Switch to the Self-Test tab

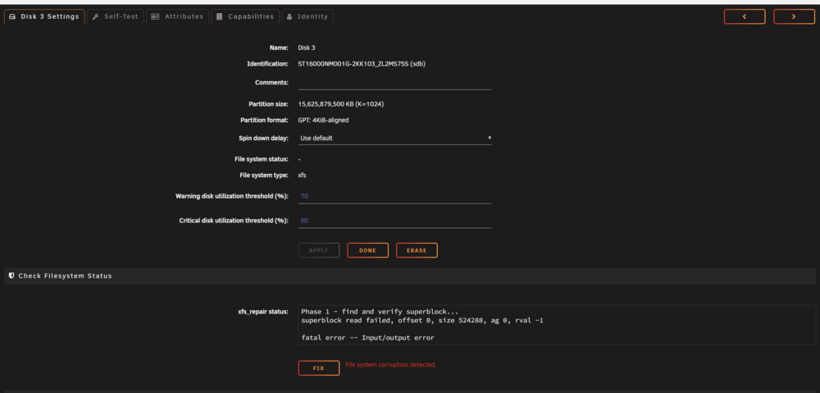(115, 16)
